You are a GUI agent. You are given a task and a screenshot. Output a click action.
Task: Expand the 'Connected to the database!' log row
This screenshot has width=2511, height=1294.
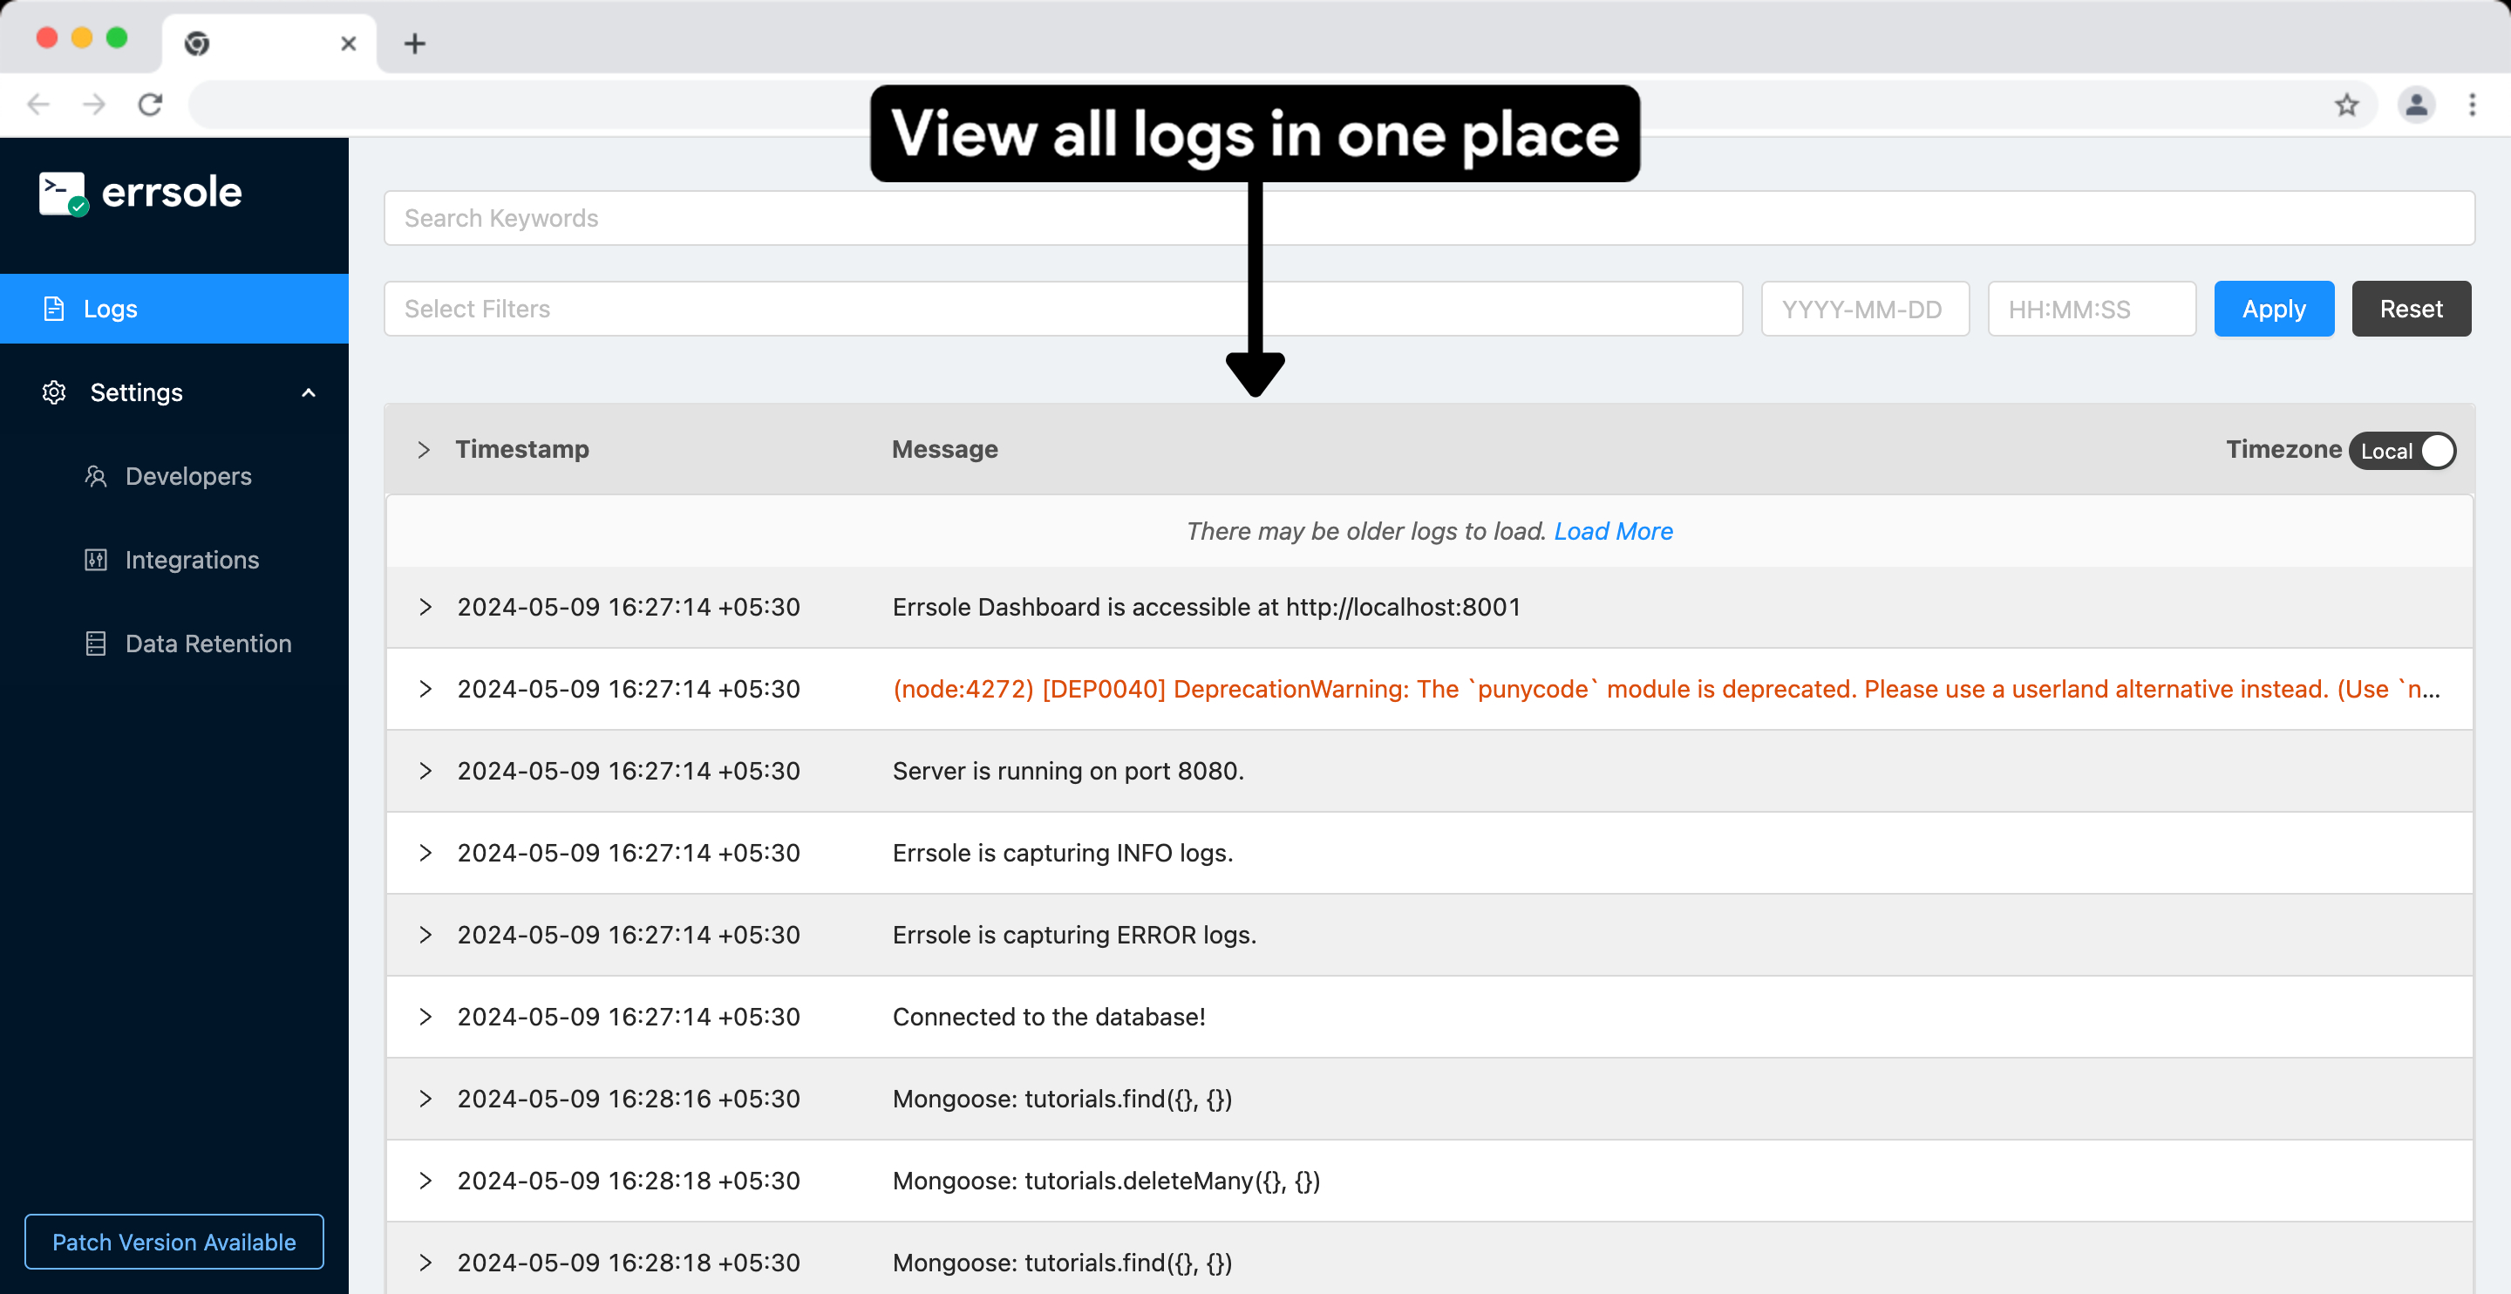point(425,1016)
